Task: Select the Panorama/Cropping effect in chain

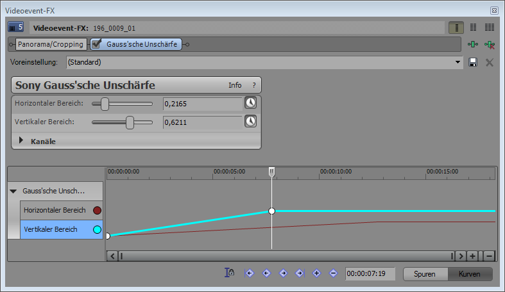Action: click(50, 45)
